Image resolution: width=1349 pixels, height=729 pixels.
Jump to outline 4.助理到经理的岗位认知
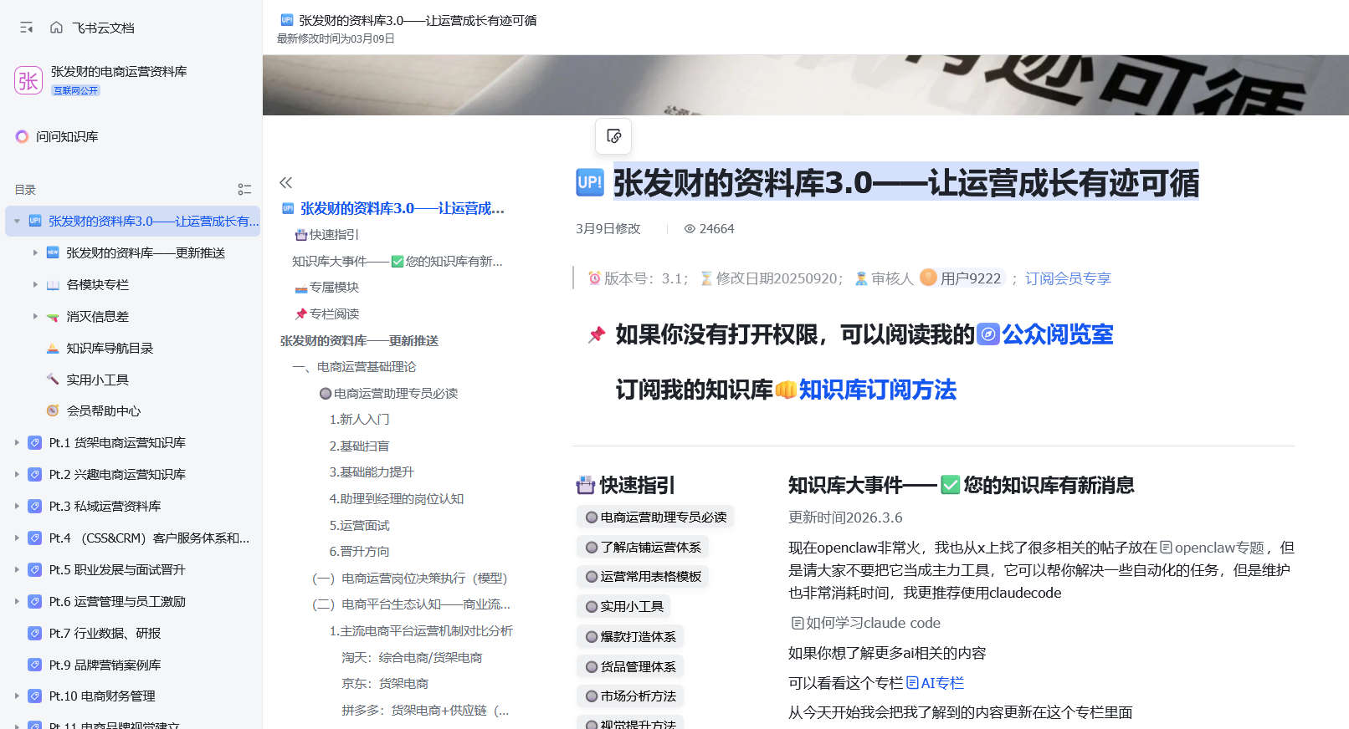[396, 498]
